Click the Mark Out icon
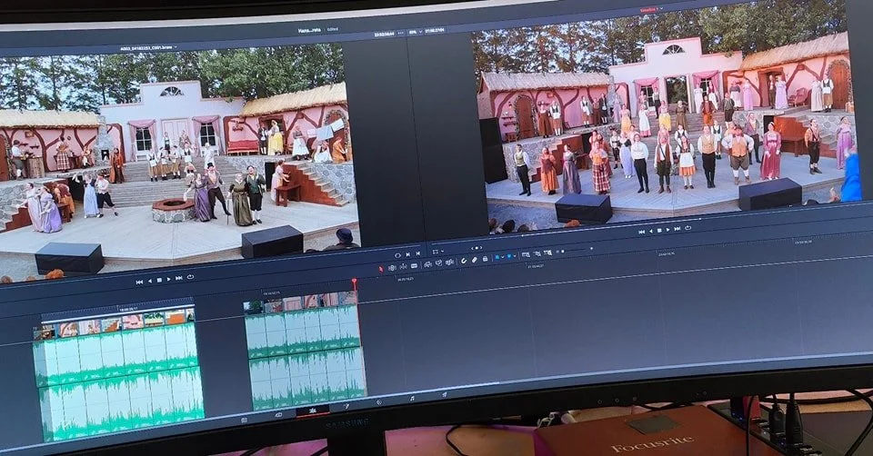873x456 pixels. pyautogui.click(x=418, y=253)
